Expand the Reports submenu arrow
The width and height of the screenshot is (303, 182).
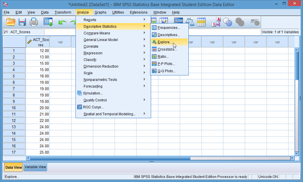point(144,19)
